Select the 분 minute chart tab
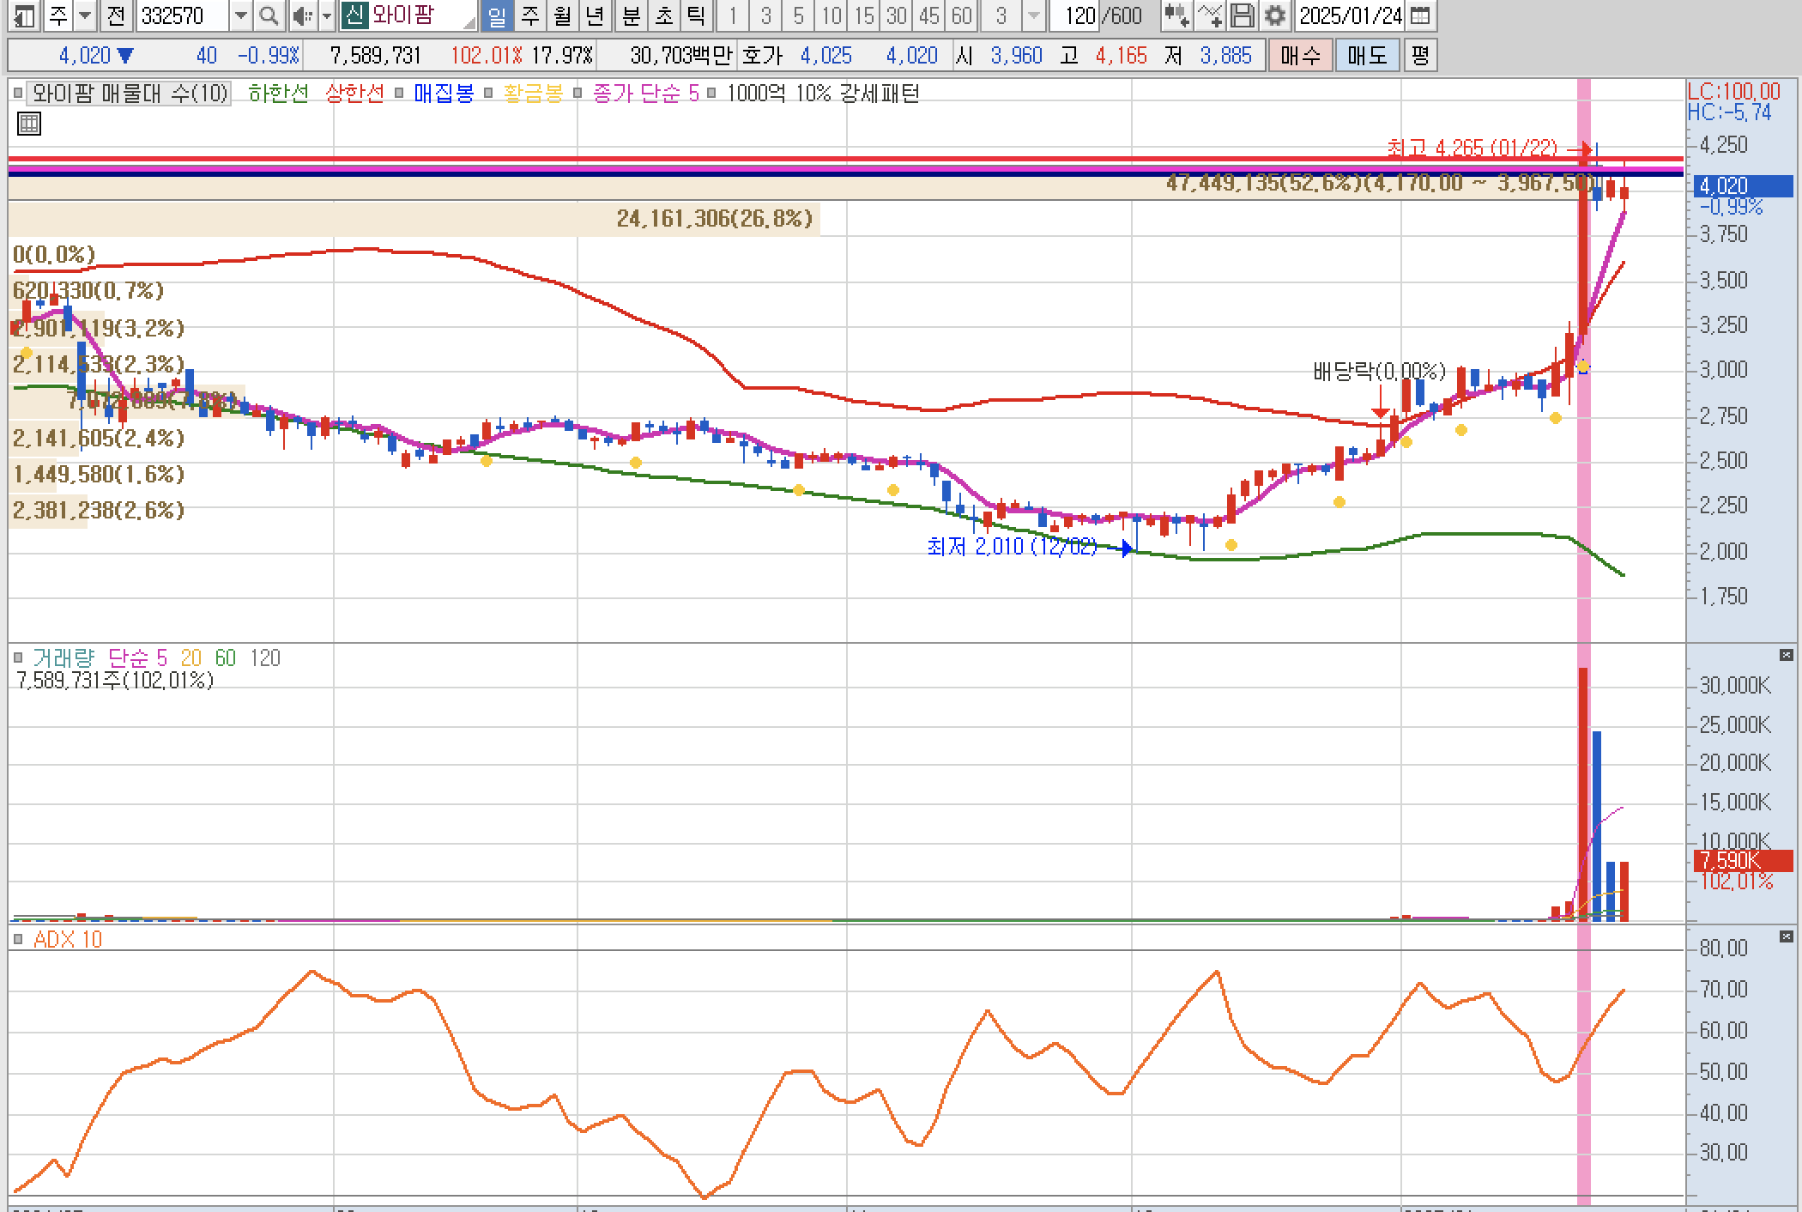 pos(631,15)
